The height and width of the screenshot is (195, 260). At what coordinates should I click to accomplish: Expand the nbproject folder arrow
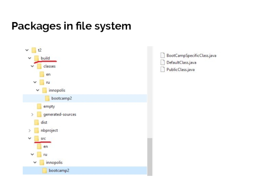30,130
